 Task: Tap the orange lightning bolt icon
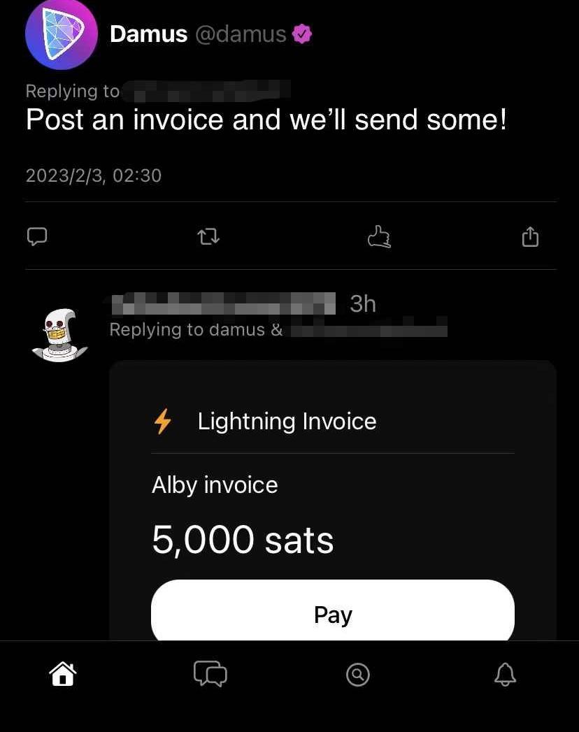click(162, 422)
